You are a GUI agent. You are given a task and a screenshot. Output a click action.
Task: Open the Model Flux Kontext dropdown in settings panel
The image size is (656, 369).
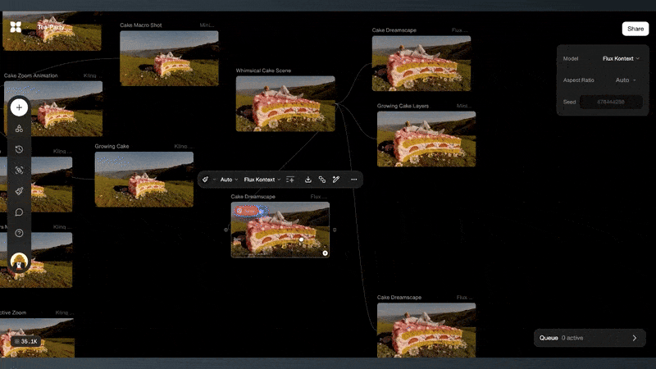click(x=621, y=58)
